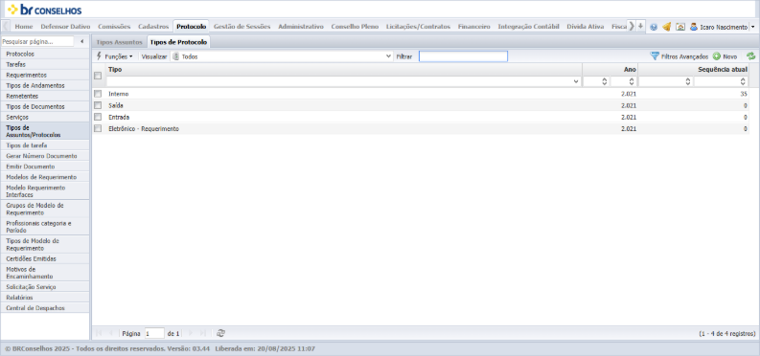Open Certidões Emitidas sidebar item

point(45,258)
